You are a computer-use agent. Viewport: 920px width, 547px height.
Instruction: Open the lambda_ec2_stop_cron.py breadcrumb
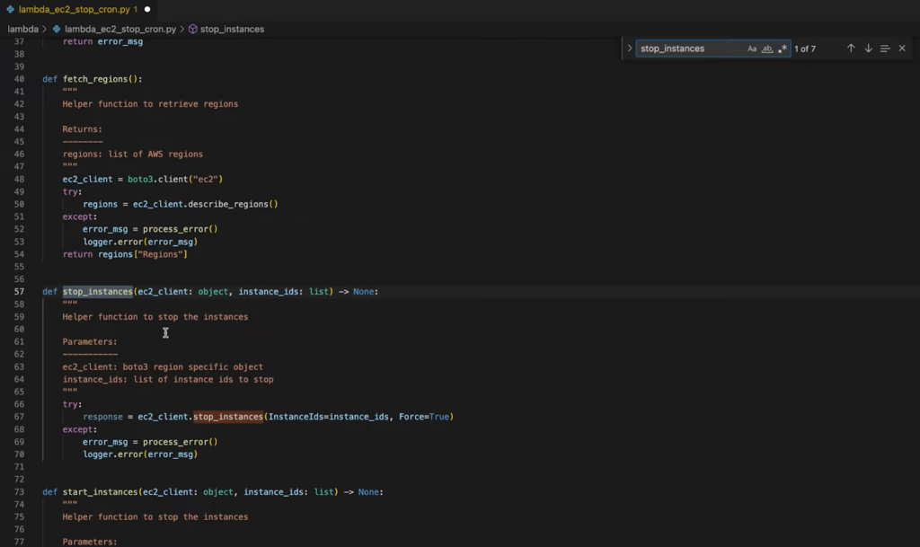pyautogui.click(x=120, y=29)
